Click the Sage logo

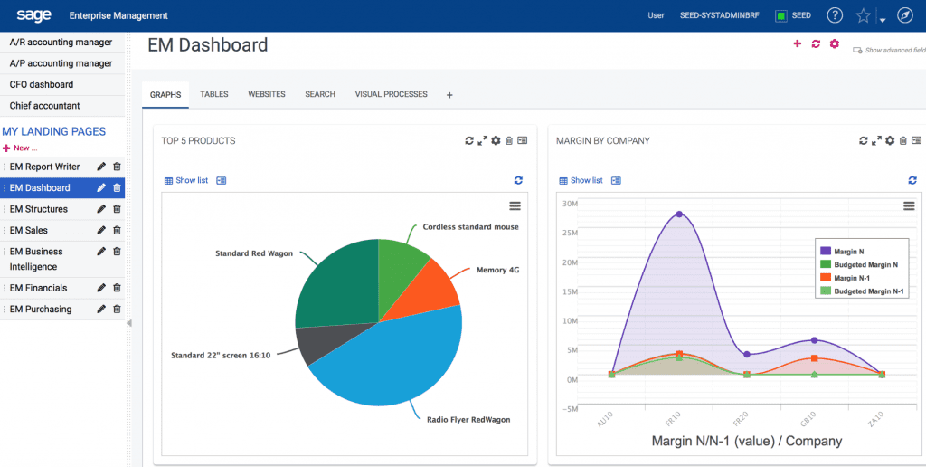tap(33, 15)
